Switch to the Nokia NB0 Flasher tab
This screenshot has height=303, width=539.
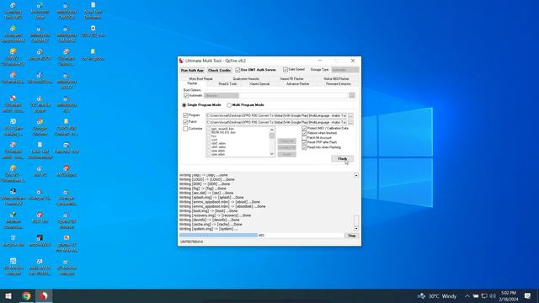click(x=336, y=78)
